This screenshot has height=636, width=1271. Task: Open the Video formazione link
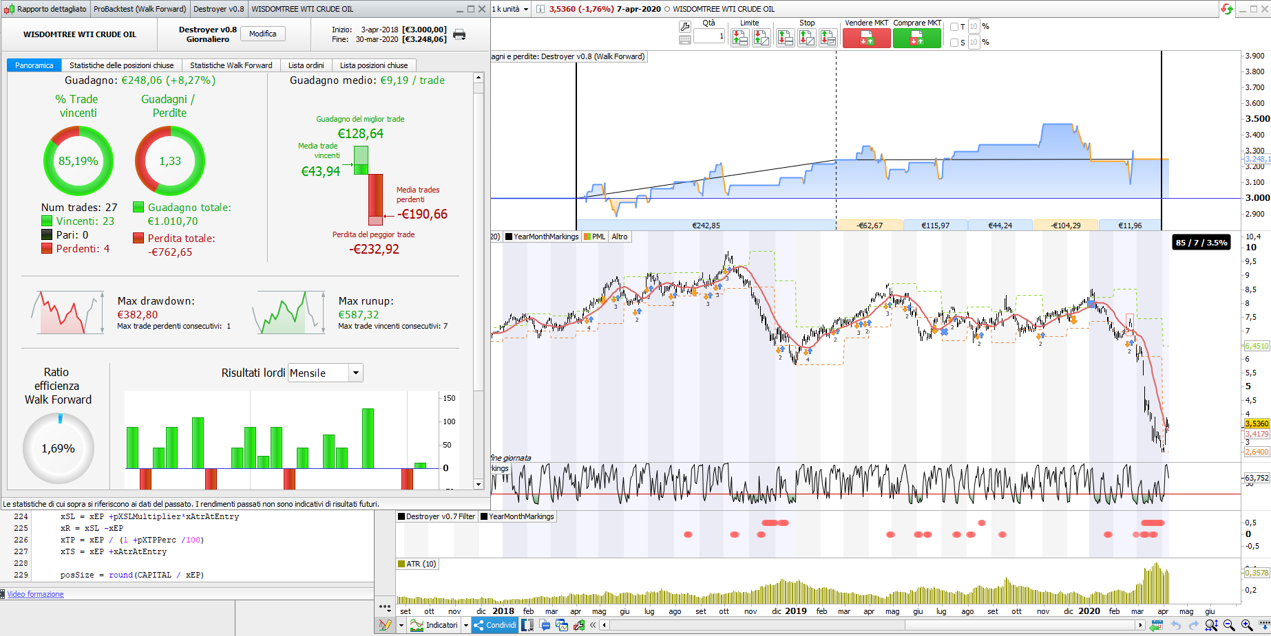36,594
